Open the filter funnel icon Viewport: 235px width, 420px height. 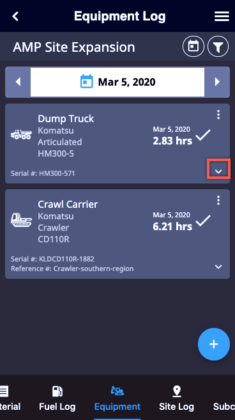point(218,47)
